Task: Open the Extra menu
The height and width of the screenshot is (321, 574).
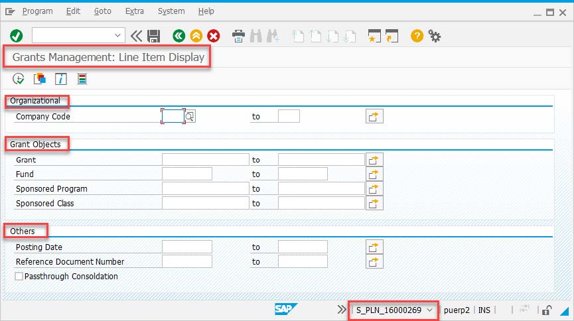Action: click(134, 11)
